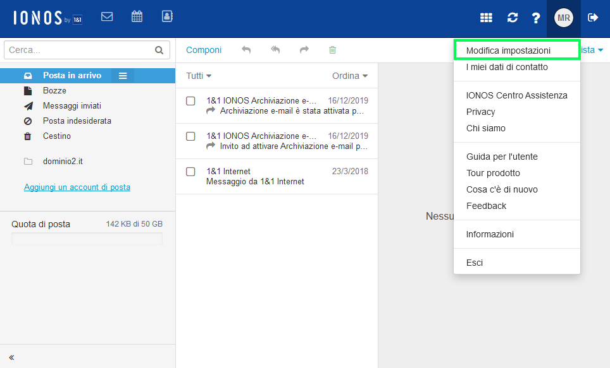
Task: Click Aggiungi un account di posta link
Action: (x=77, y=187)
